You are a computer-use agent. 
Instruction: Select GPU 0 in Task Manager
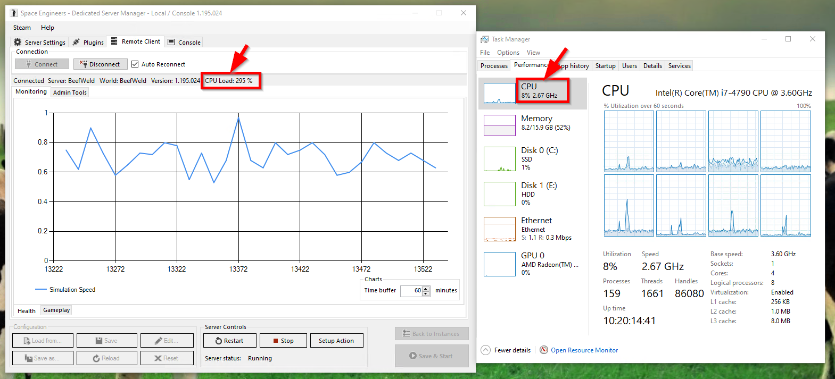tap(533, 264)
